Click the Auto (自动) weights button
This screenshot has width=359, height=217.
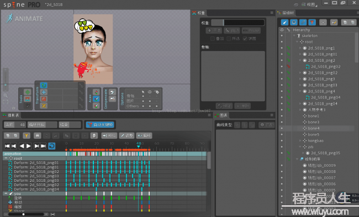click(x=232, y=30)
